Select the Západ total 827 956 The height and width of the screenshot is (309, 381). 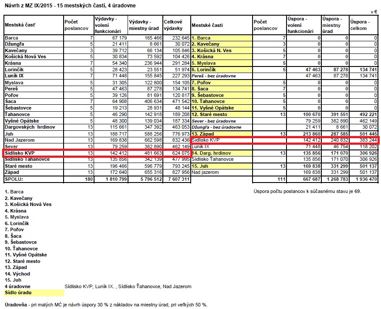tap(181, 172)
